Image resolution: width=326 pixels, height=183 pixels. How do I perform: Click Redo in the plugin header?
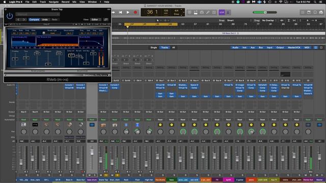[55, 19]
